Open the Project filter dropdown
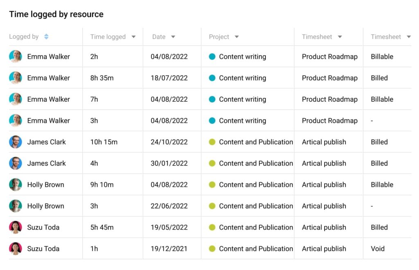Image resolution: width=419 pixels, height=270 pixels. [x=237, y=36]
